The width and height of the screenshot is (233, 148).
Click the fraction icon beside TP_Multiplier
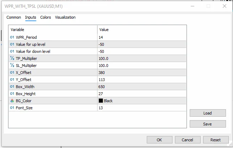12,58
